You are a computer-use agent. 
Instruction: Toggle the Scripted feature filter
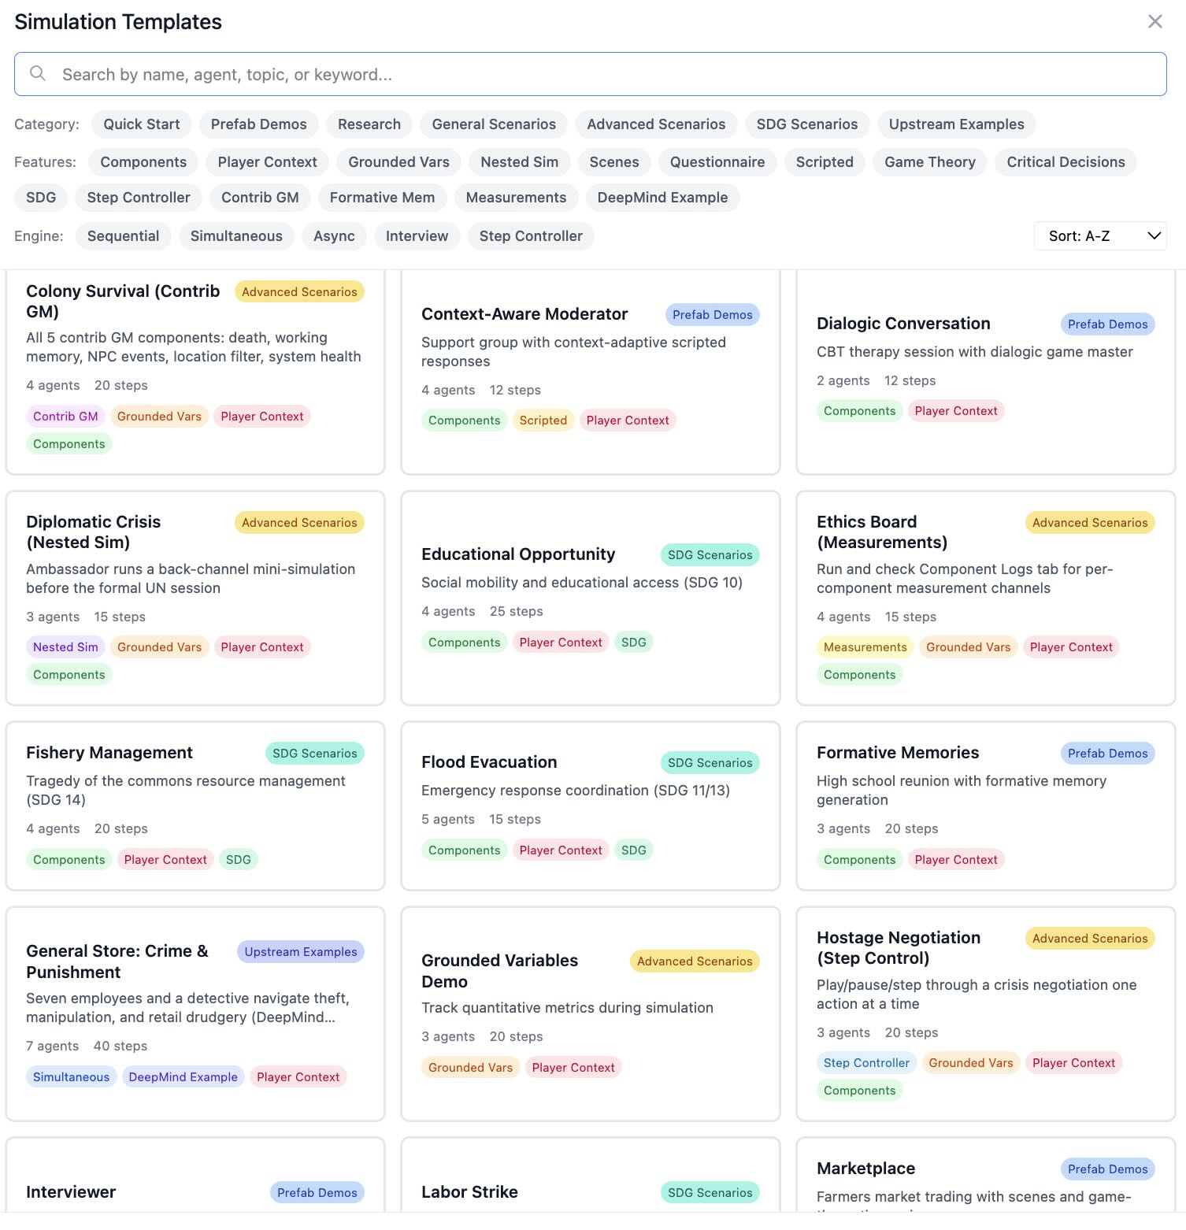pos(824,162)
